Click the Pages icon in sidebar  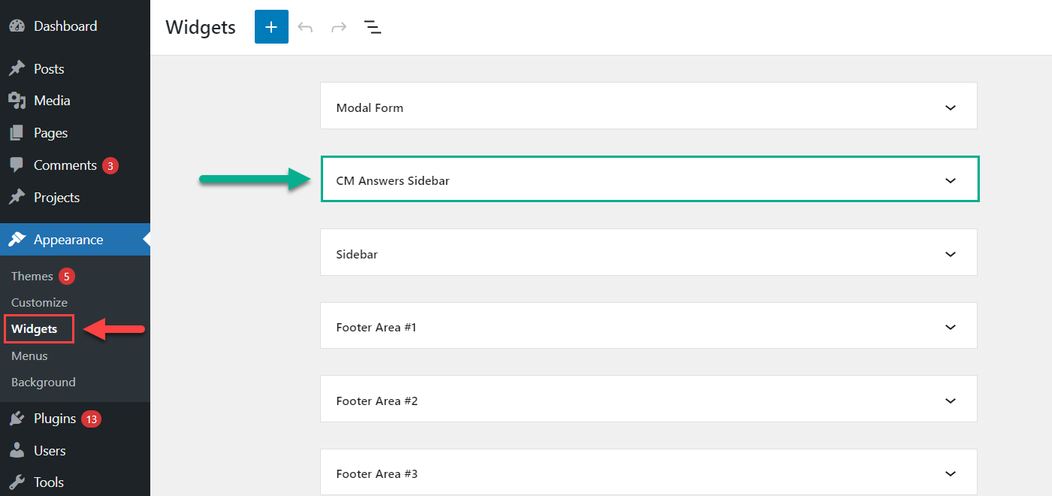point(17,133)
